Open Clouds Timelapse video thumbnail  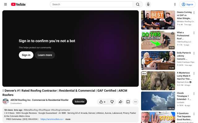coord(158,101)
